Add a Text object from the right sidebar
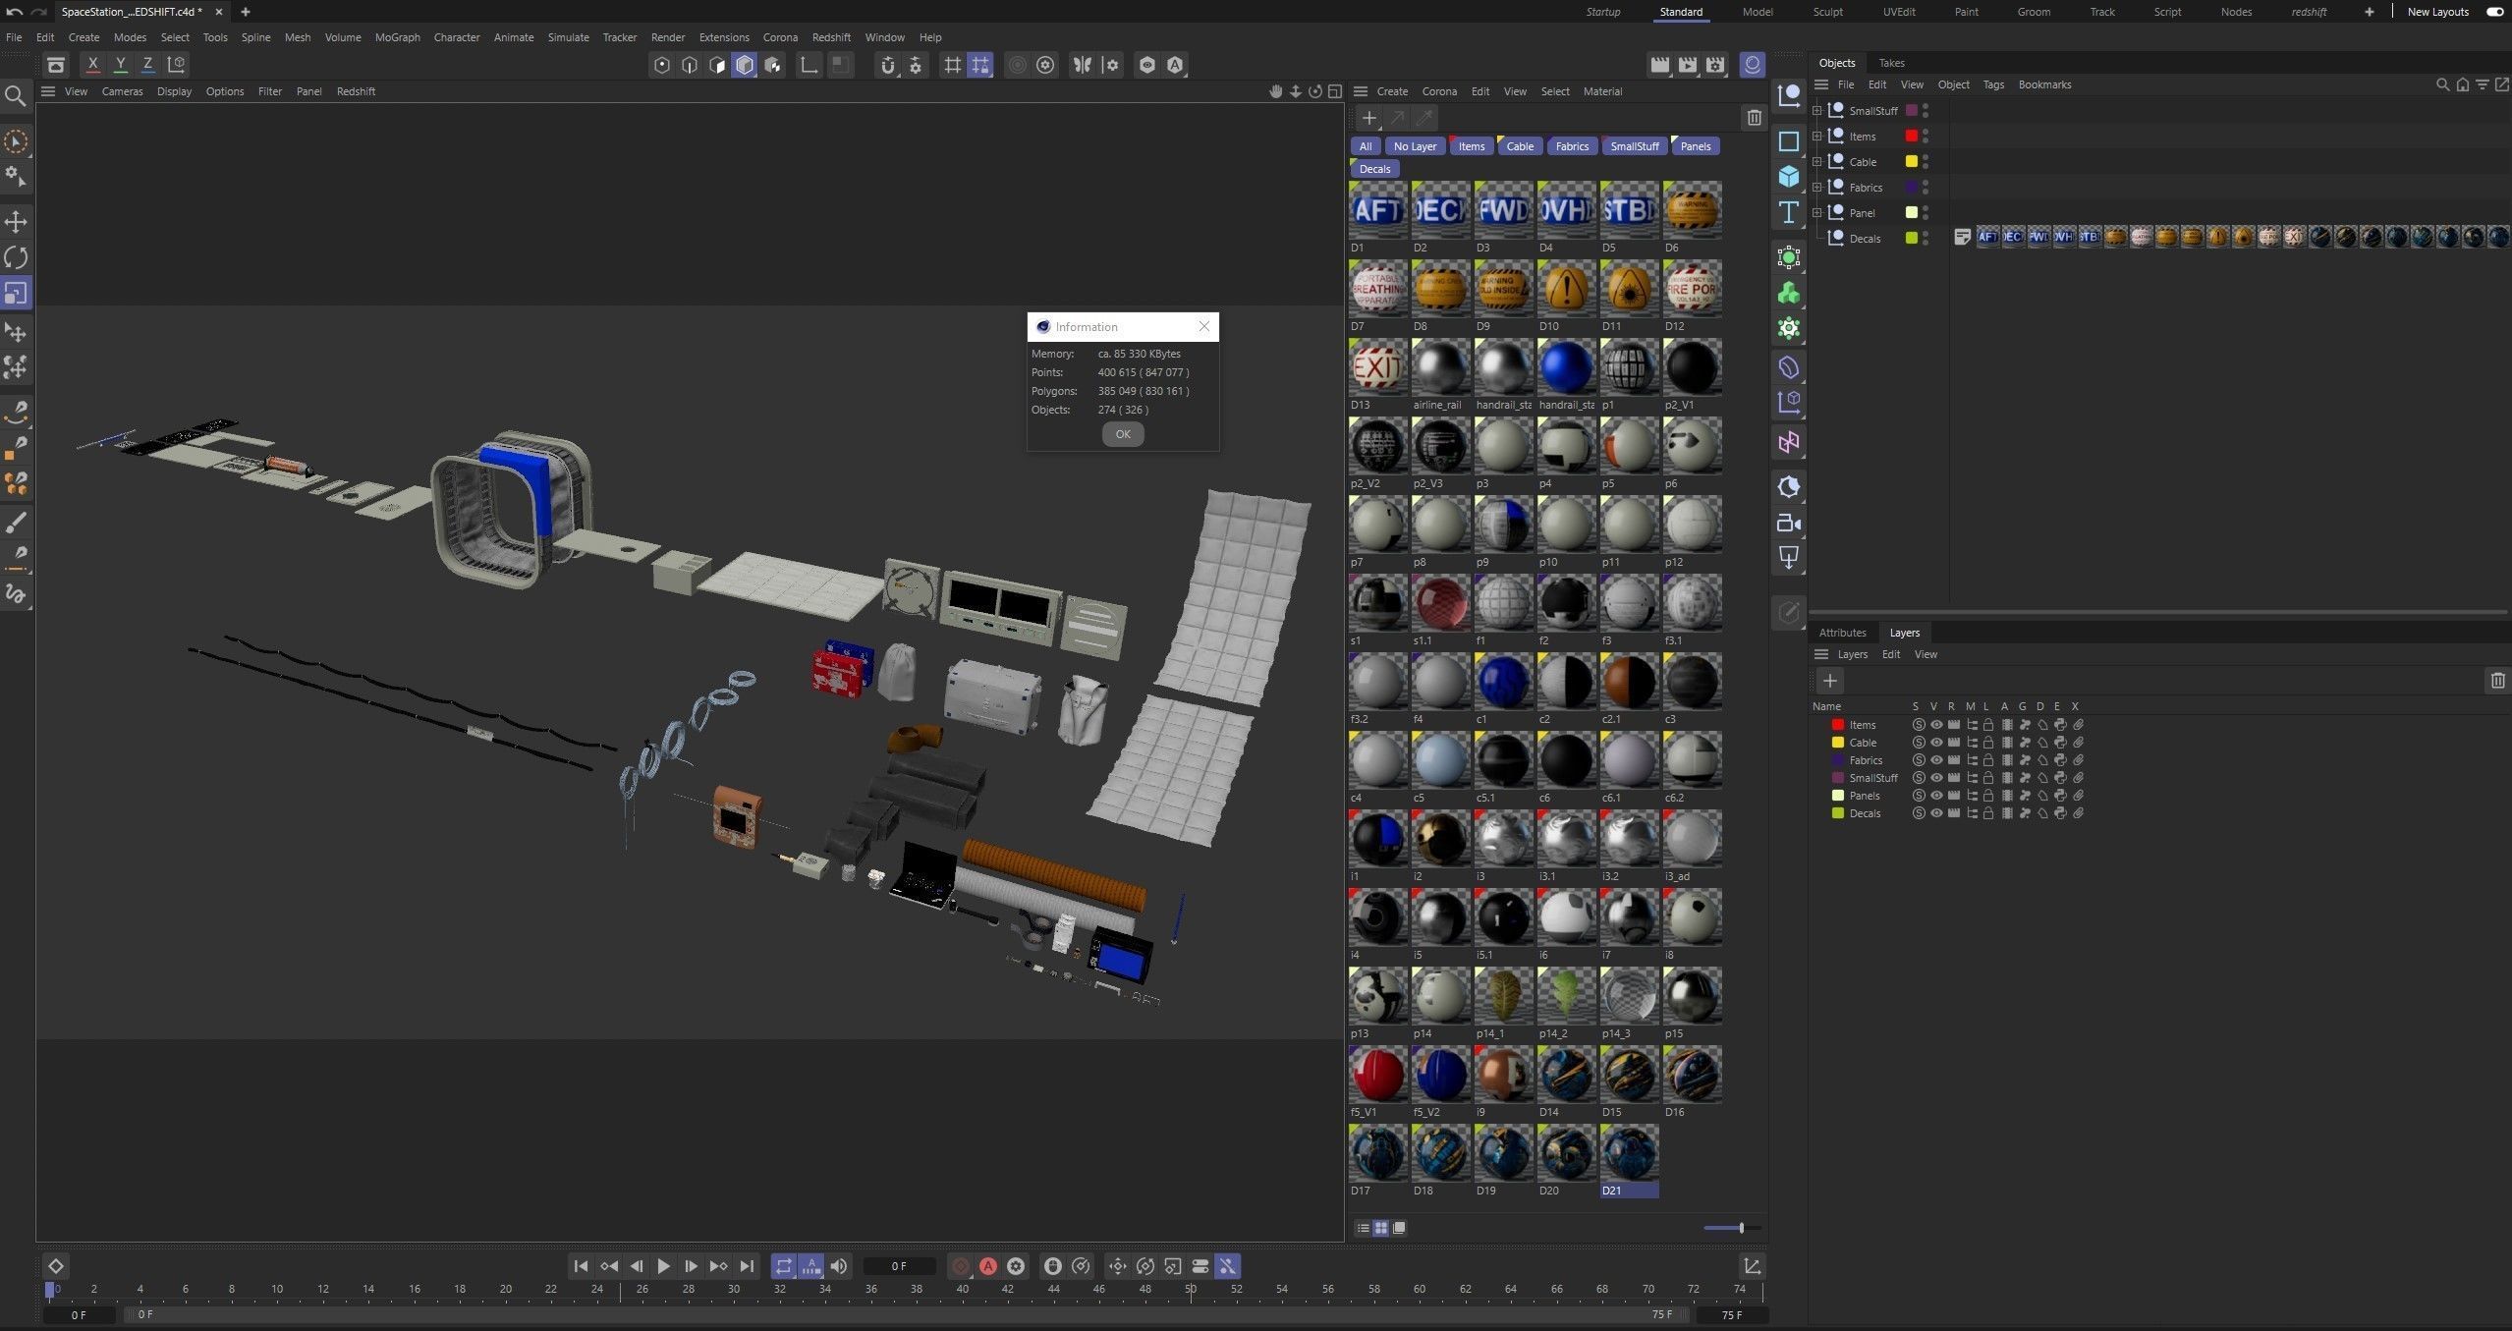 (x=1790, y=211)
